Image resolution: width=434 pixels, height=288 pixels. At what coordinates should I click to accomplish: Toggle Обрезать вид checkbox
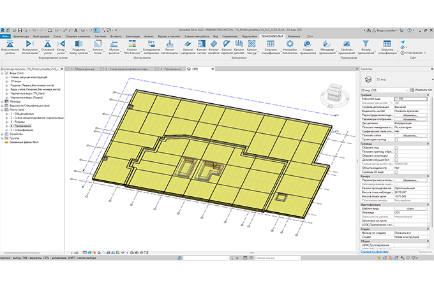tap(396, 148)
